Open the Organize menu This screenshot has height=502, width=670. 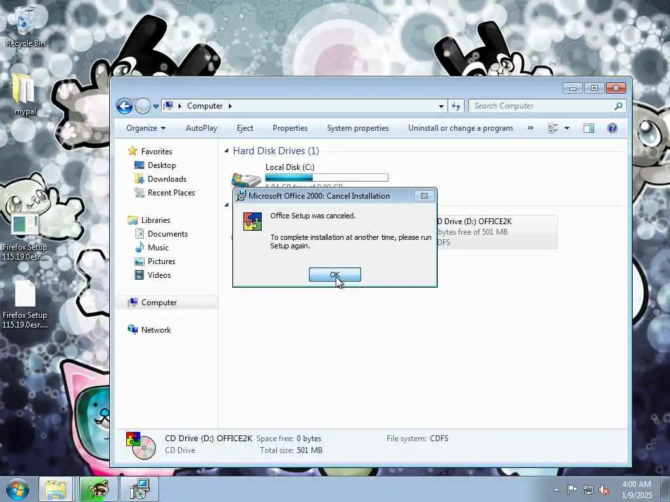pos(146,128)
